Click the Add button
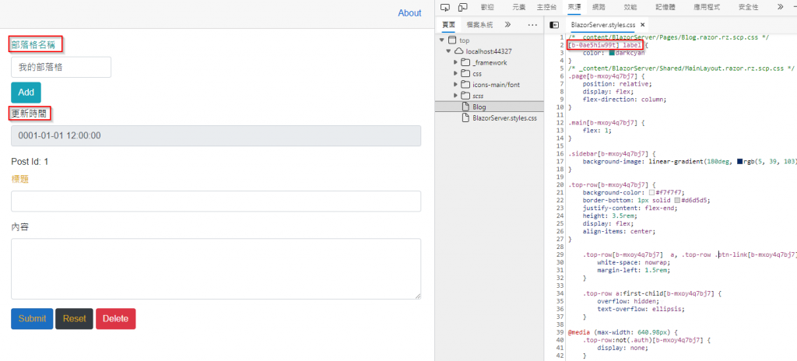The image size is (797, 361). pos(26,93)
